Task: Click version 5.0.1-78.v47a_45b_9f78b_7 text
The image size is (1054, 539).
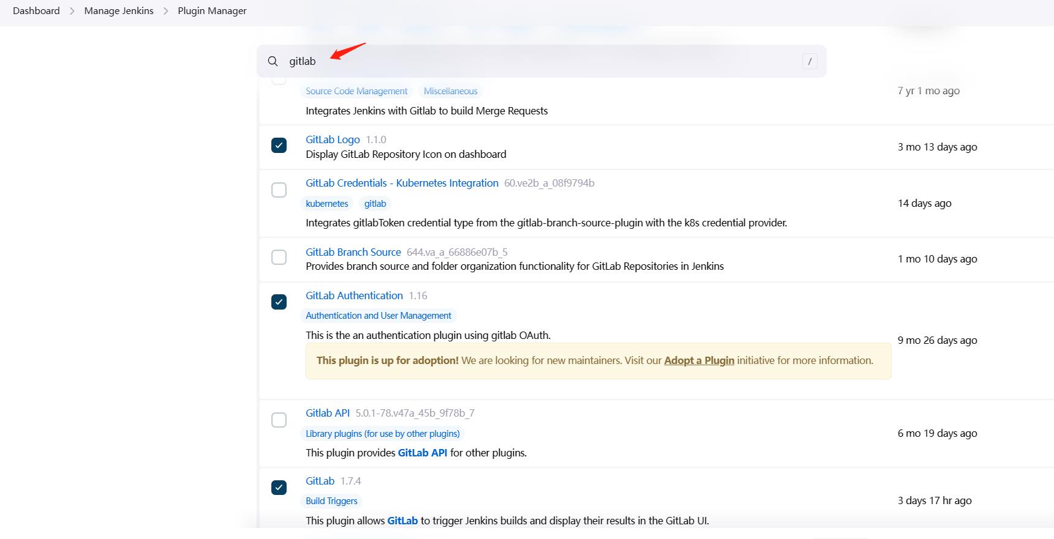Action: [x=415, y=413]
